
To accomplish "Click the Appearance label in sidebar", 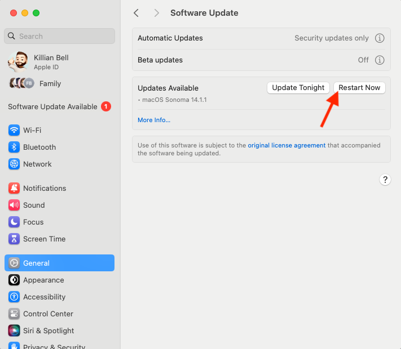I will tap(43, 280).
